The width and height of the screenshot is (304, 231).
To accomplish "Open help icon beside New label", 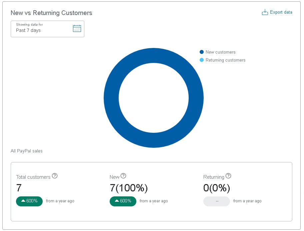I will tap(123, 176).
